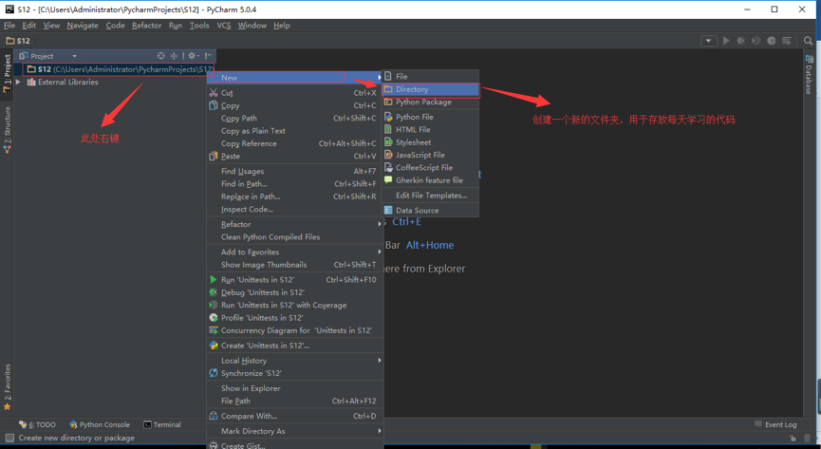Image resolution: width=821 pixels, height=449 pixels.
Task: Open the Python Console tool window tab
Action: [100, 425]
